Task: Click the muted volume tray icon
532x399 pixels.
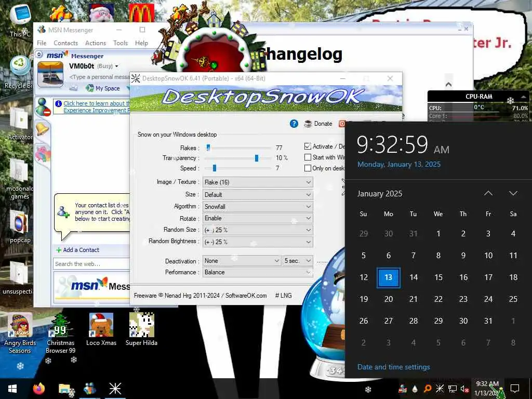Action: [465, 389]
